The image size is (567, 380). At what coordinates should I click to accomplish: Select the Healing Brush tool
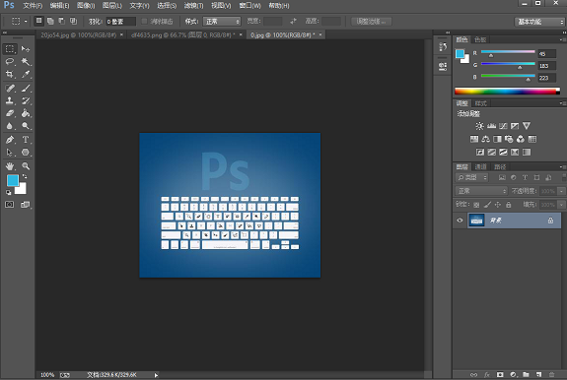10,88
